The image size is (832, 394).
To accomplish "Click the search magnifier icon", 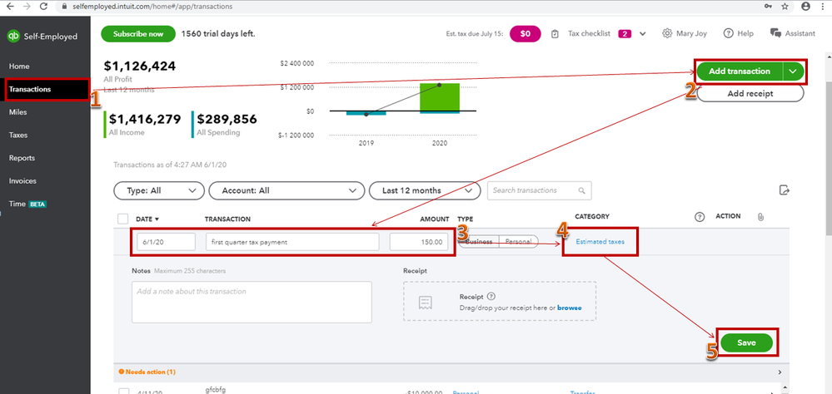I will coord(581,190).
